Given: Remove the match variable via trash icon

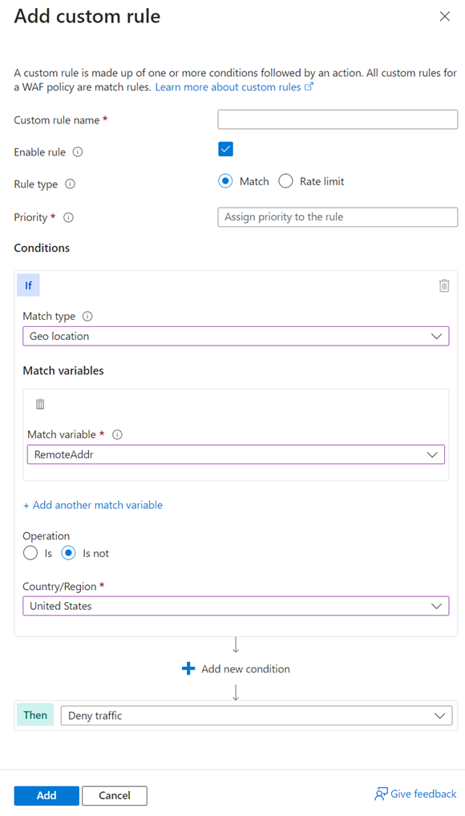Looking at the screenshot, I should 40,404.
